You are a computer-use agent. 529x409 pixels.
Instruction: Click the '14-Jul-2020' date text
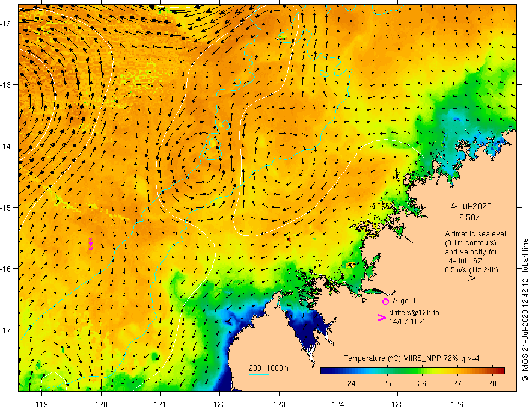469,206
